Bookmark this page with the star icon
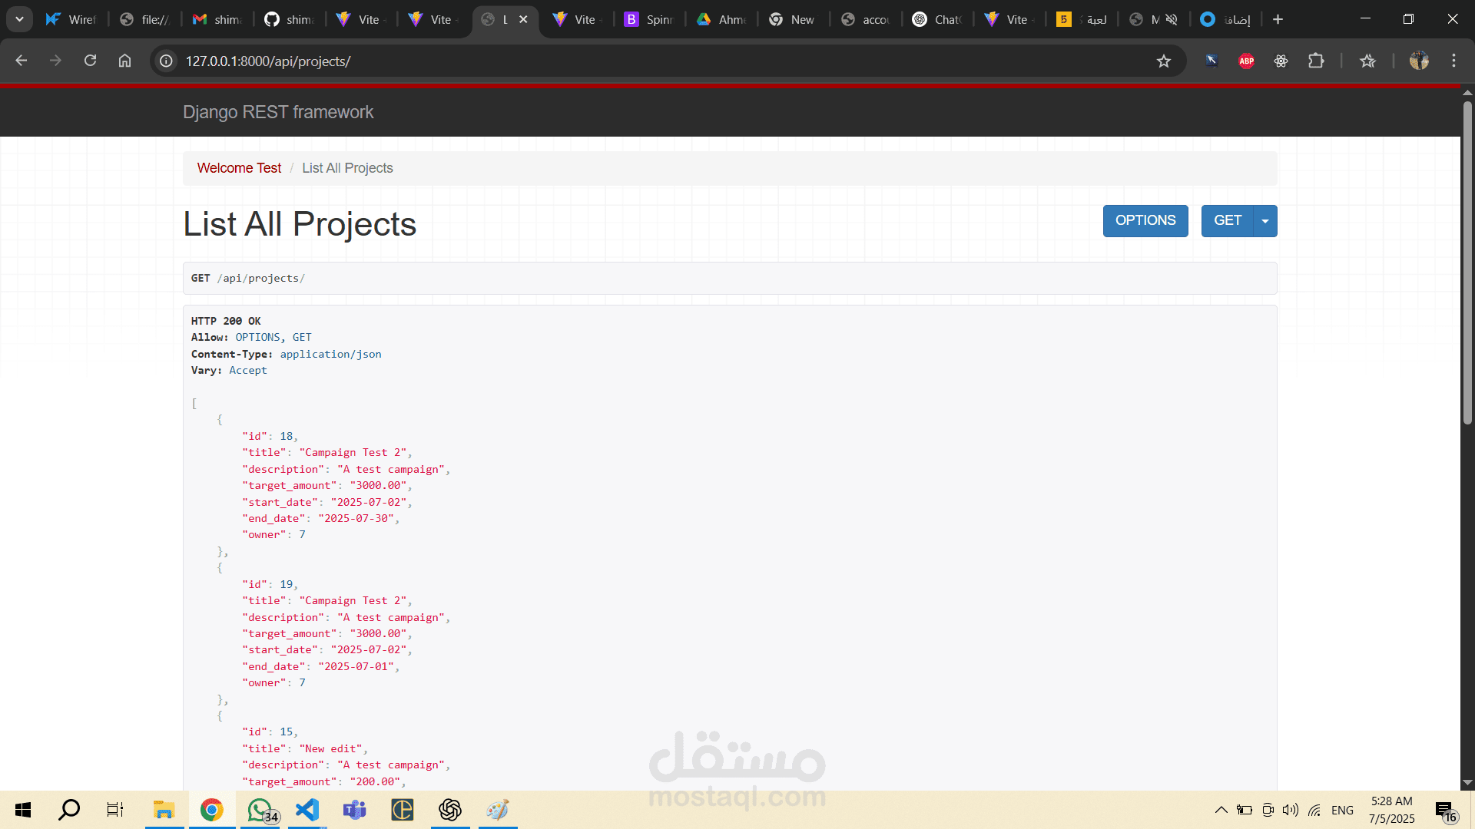 [1164, 61]
